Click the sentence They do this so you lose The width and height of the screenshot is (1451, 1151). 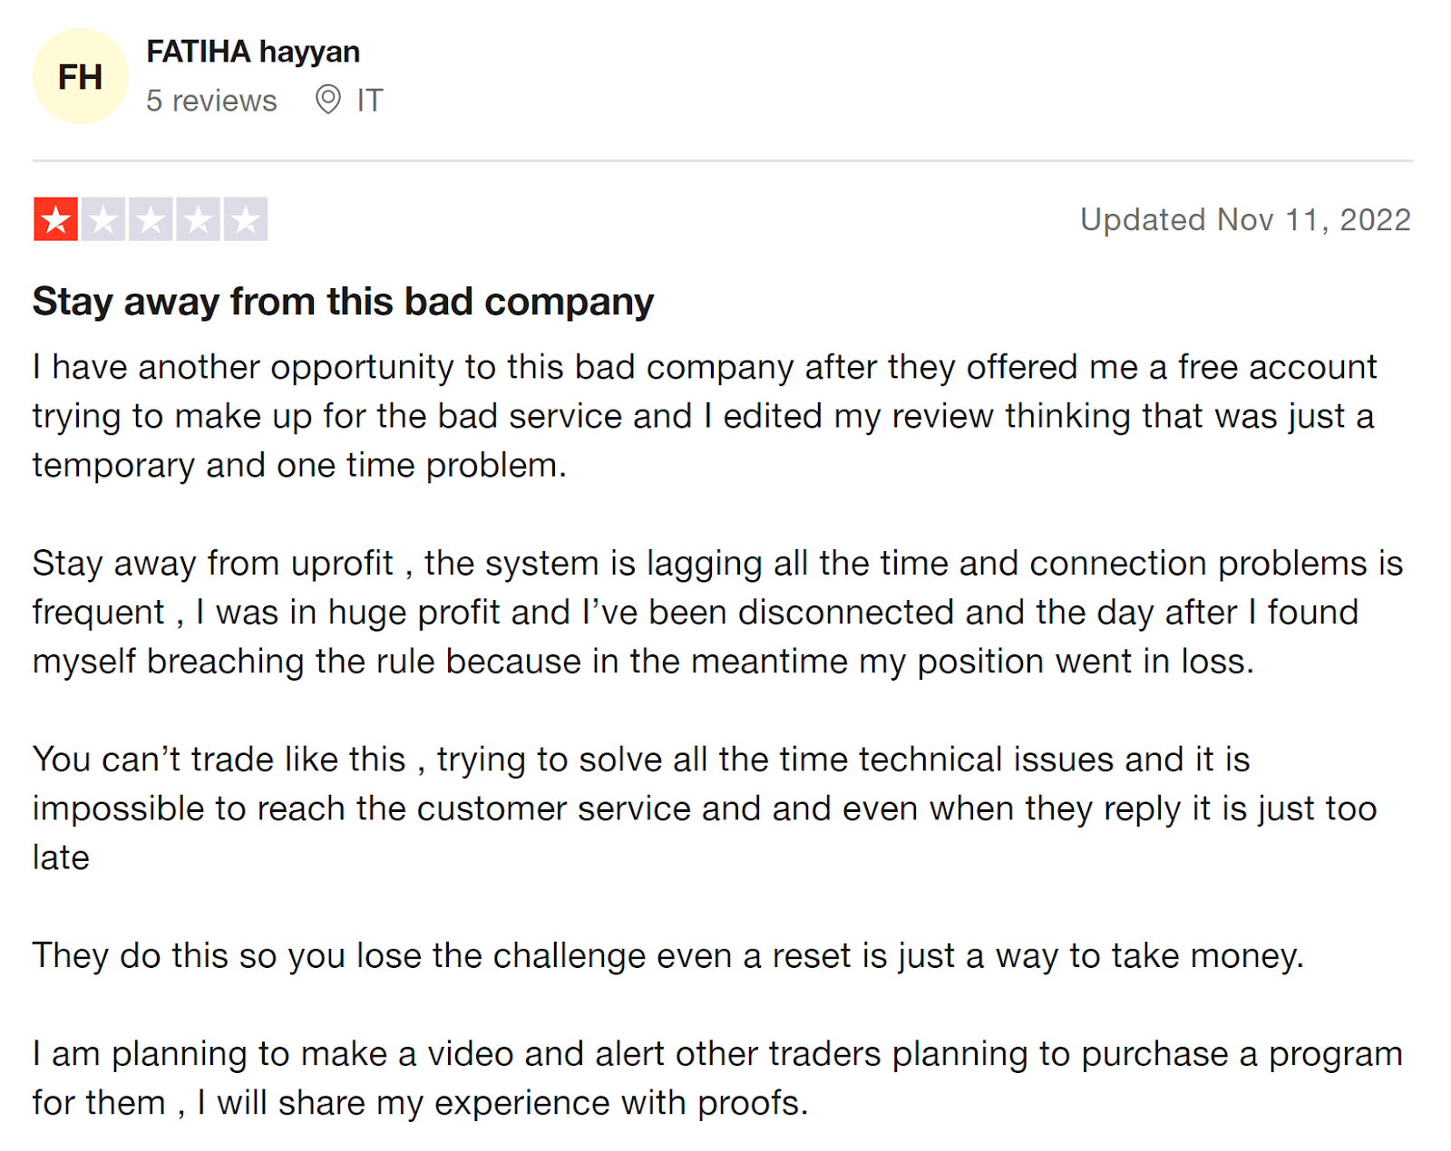pos(668,956)
